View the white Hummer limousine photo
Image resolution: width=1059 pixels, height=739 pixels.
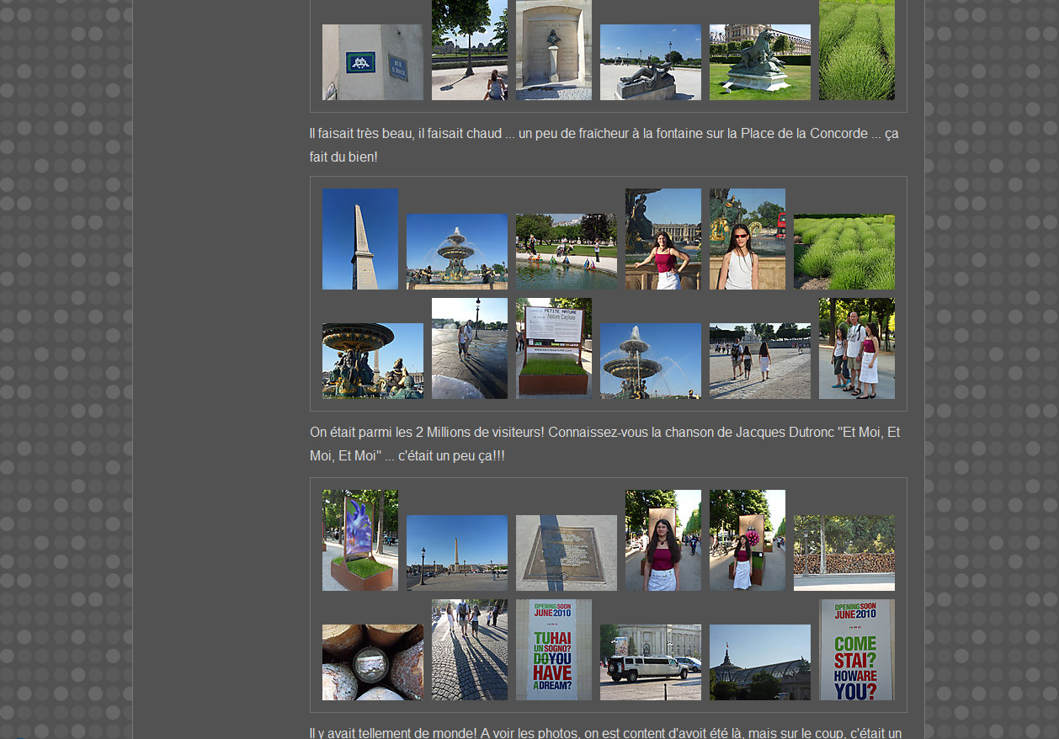pos(650,662)
